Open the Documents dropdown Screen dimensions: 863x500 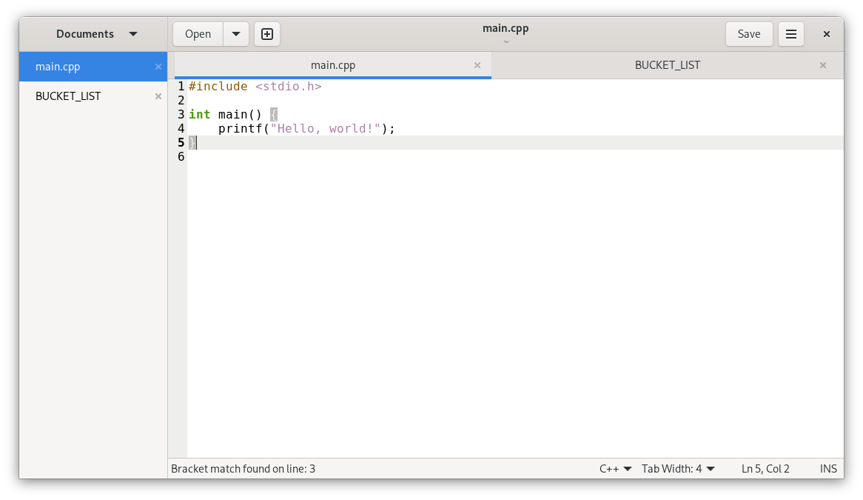coord(94,33)
